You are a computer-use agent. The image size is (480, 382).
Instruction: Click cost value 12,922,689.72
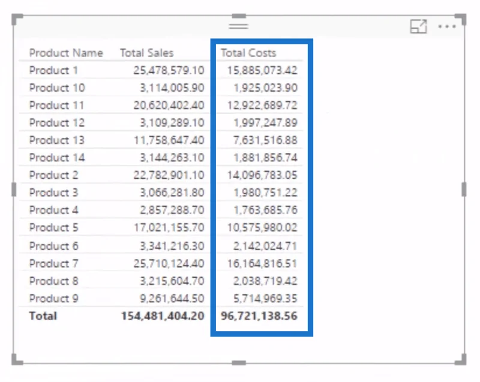pyautogui.click(x=262, y=105)
